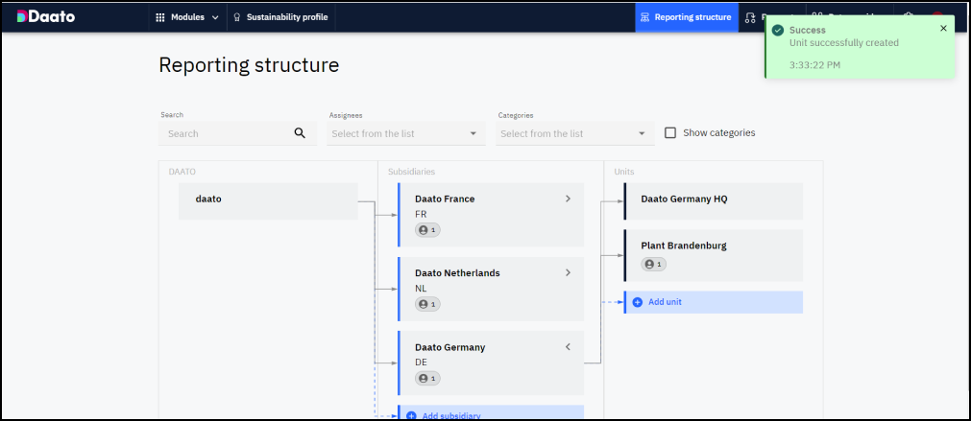Open the Sustainability profile tab
Screen dimensions: 971x421
click(x=279, y=17)
